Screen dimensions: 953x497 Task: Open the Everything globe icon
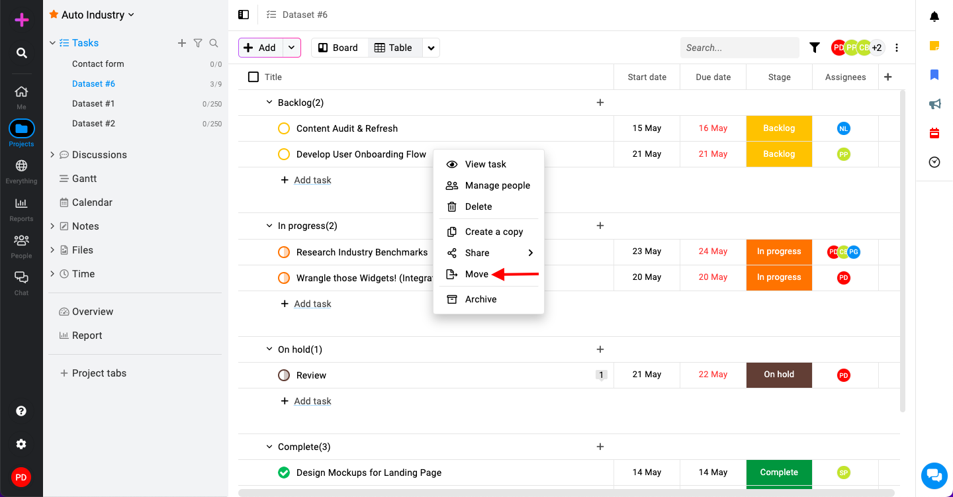click(x=21, y=165)
